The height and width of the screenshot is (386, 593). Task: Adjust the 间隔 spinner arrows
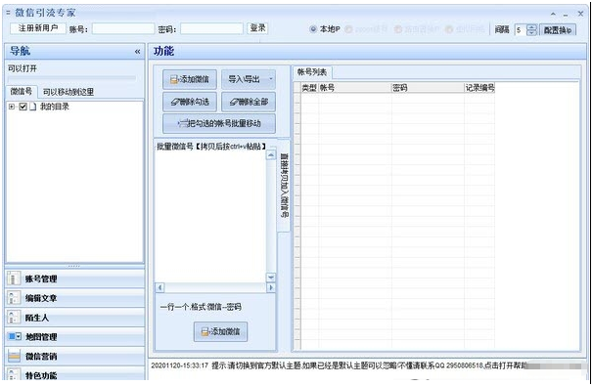[531, 30]
